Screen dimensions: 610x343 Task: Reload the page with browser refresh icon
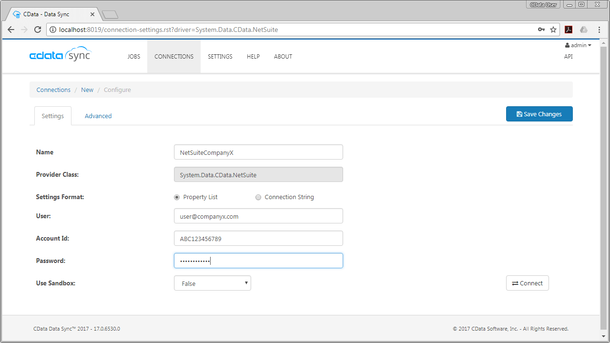point(38,30)
